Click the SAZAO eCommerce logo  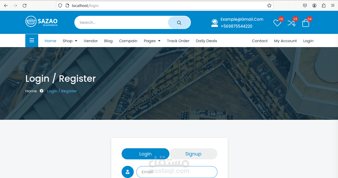42,21
